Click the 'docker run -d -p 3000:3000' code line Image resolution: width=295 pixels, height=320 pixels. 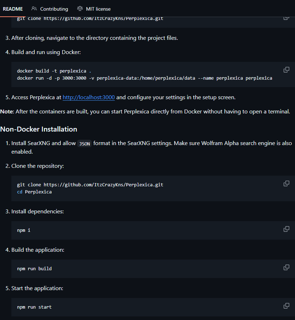click(x=144, y=78)
